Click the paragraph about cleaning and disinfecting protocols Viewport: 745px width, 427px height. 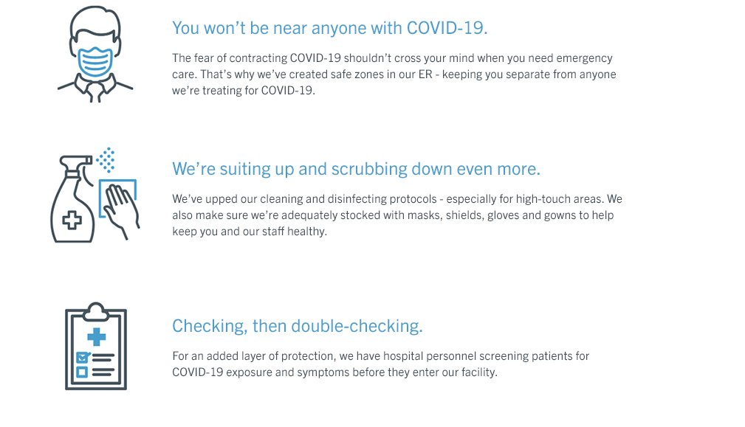pos(397,215)
